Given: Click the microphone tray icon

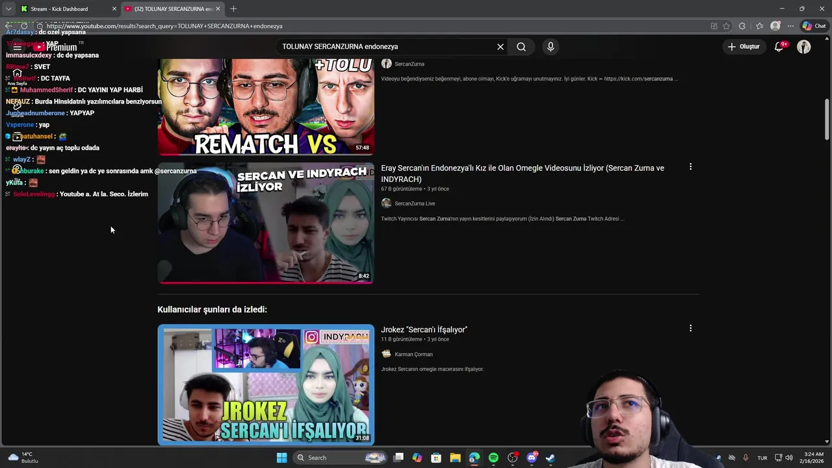Looking at the screenshot, I should coord(746,458).
